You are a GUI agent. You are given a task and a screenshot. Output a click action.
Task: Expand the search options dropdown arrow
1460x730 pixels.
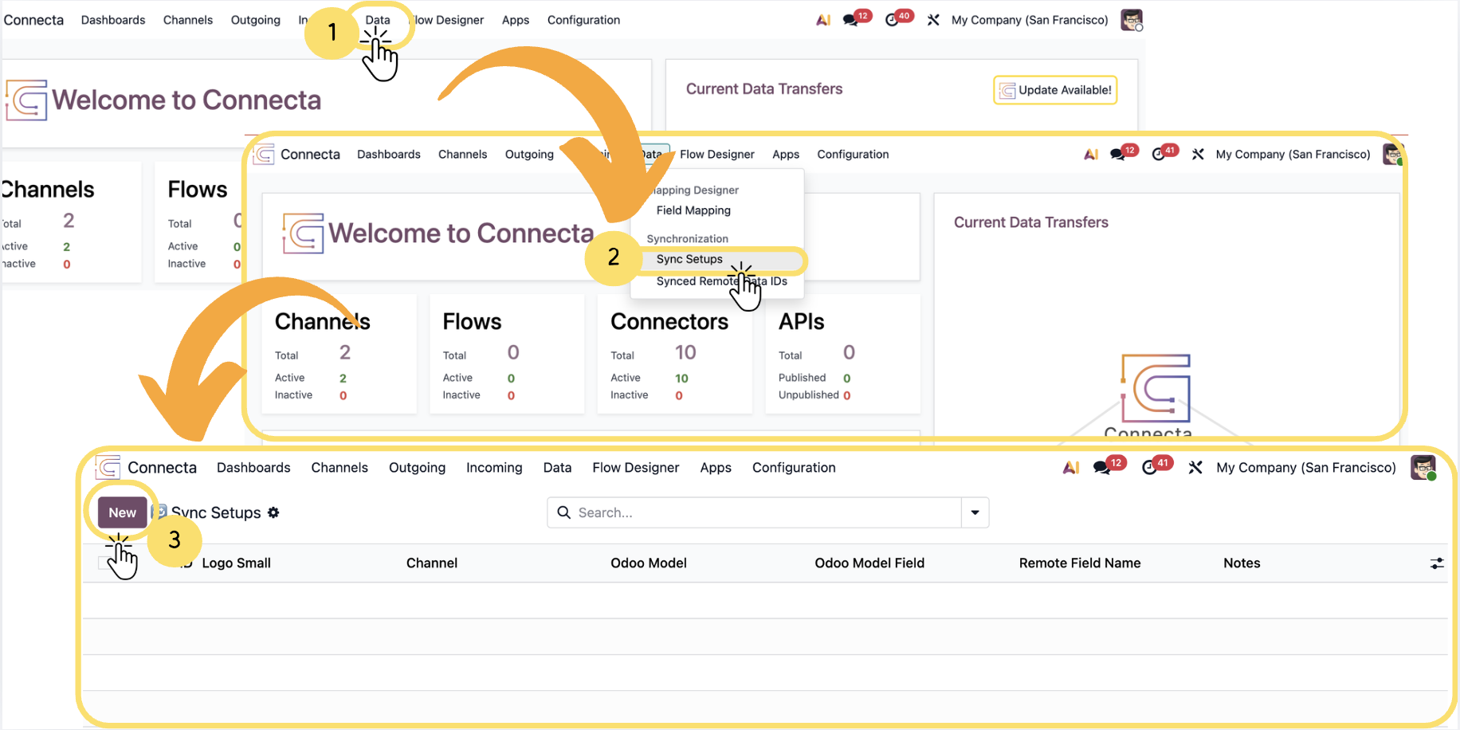click(x=975, y=512)
